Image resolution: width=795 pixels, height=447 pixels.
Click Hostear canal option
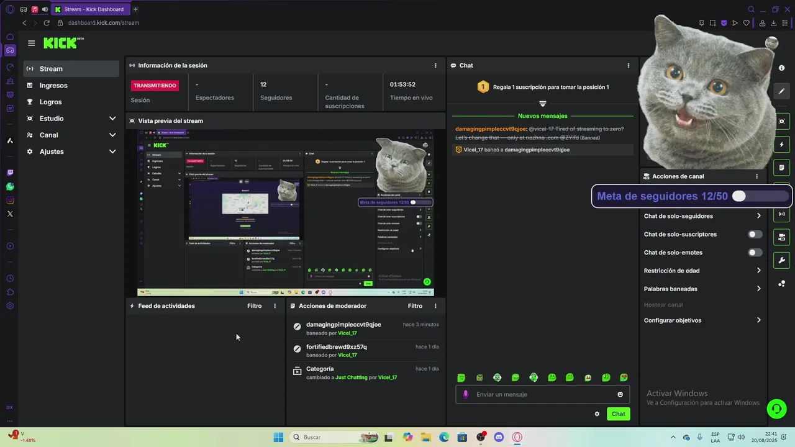663,305
